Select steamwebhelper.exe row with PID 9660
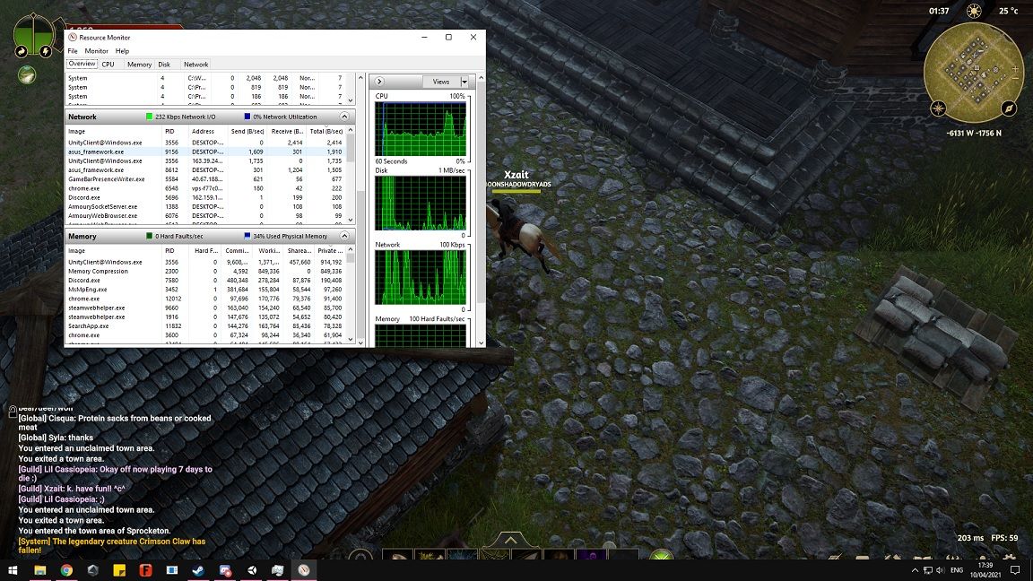 [205, 308]
